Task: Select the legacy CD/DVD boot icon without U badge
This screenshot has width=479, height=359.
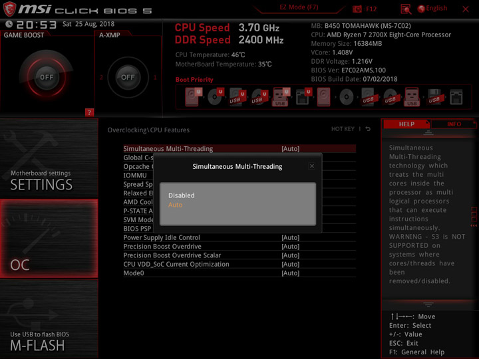Action: point(347,97)
